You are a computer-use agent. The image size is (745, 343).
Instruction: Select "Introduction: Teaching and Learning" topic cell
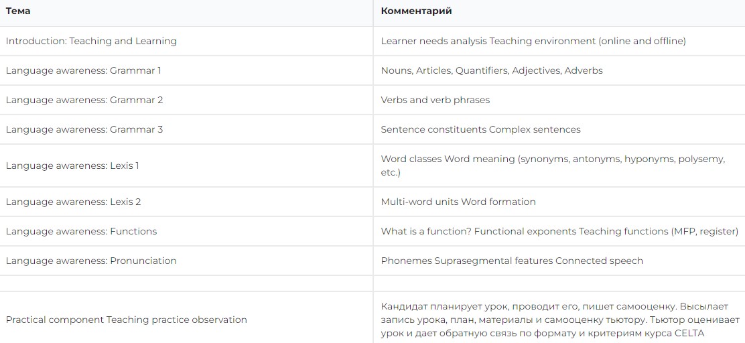(91, 41)
